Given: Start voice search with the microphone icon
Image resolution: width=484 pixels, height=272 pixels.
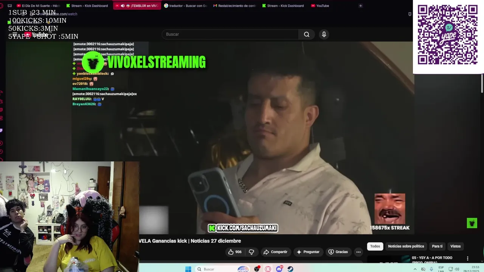Looking at the screenshot, I should point(324,34).
